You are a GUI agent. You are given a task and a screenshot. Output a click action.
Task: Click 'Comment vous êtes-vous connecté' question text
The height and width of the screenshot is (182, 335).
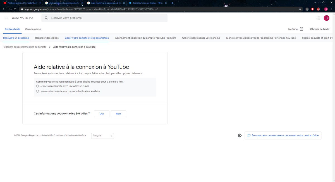pyautogui.click(x=80, y=82)
